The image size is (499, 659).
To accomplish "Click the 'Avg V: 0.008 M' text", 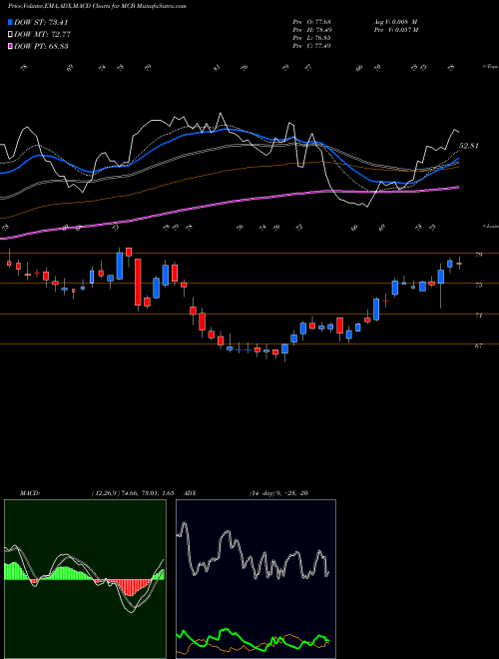I will (x=396, y=21).
